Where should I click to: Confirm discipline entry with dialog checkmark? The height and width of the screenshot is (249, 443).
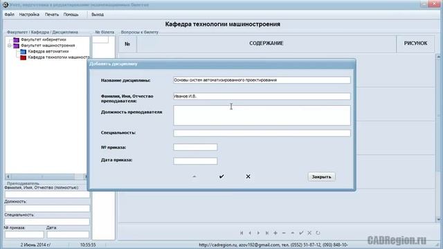(221, 176)
